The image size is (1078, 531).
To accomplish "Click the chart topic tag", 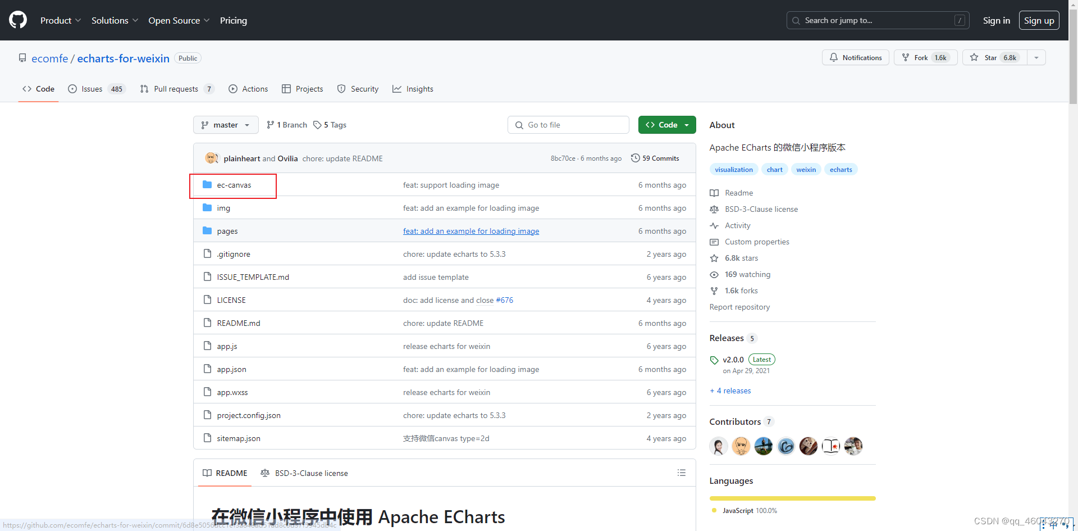I will (x=775, y=170).
